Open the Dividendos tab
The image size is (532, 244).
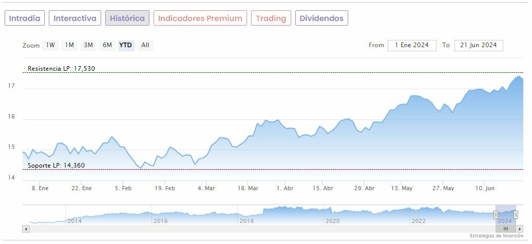tap(321, 18)
